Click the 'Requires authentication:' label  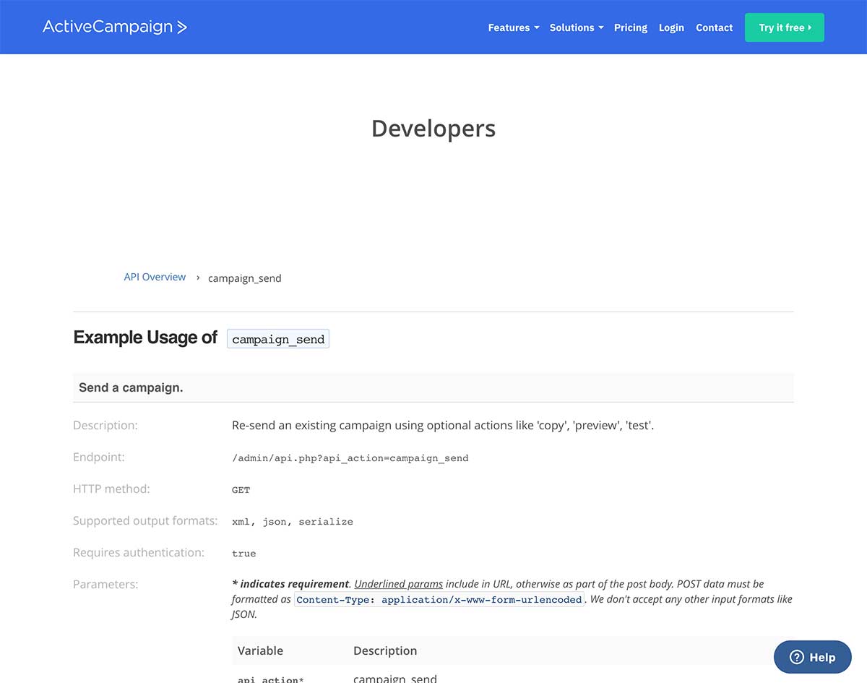(139, 552)
